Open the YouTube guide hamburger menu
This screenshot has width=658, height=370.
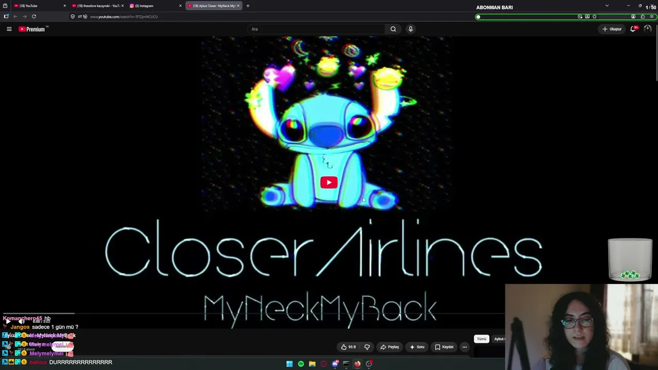(9, 29)
